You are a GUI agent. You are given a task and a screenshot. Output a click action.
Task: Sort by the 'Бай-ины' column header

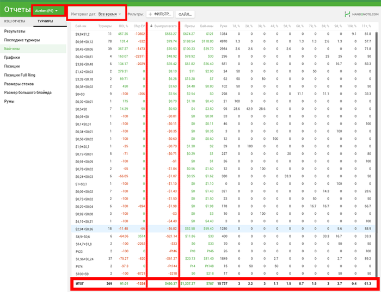[207, 26]
